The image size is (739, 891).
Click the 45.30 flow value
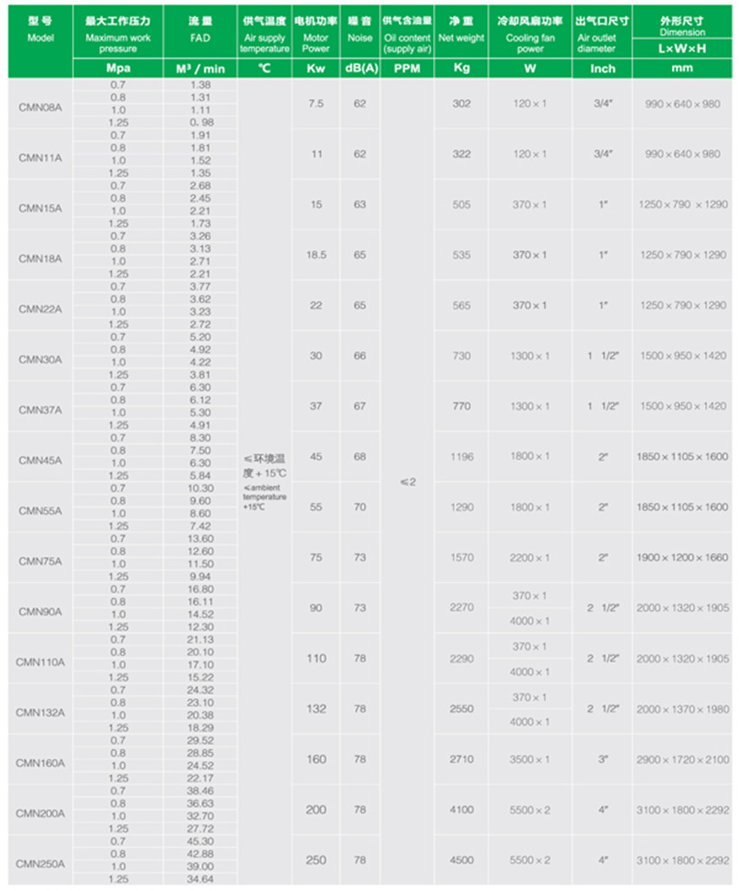[200, 841]
